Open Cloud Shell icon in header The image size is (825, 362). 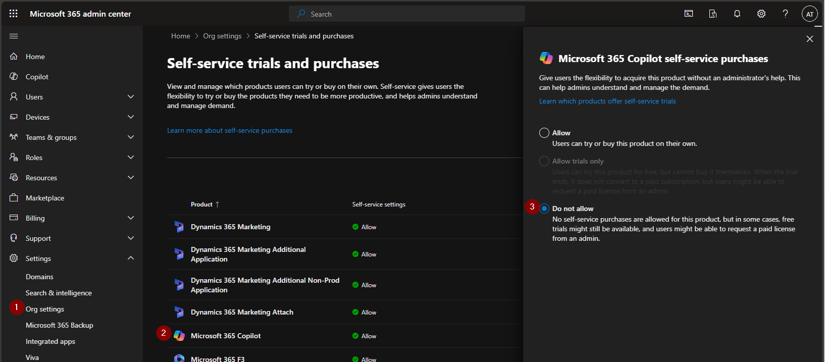tap(689, 14)
